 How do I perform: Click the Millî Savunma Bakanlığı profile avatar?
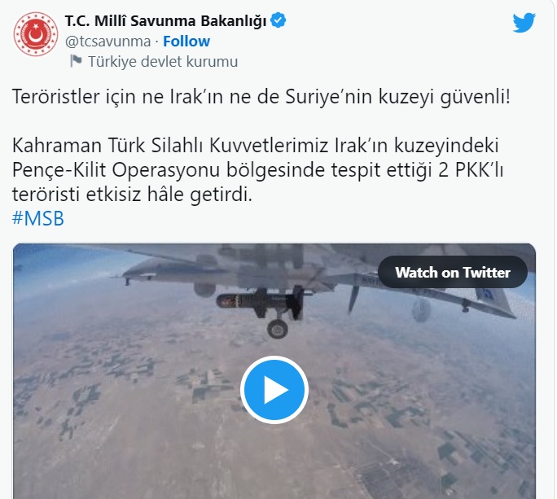(36, 34)
